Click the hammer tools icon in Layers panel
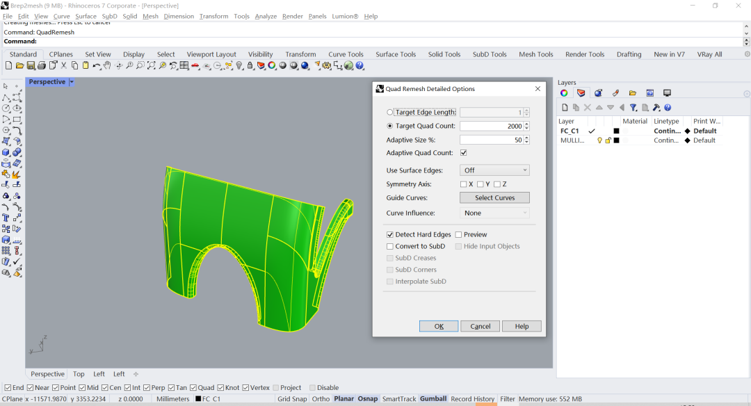This screenshot has height=406, width=751. tap(656, 108)
